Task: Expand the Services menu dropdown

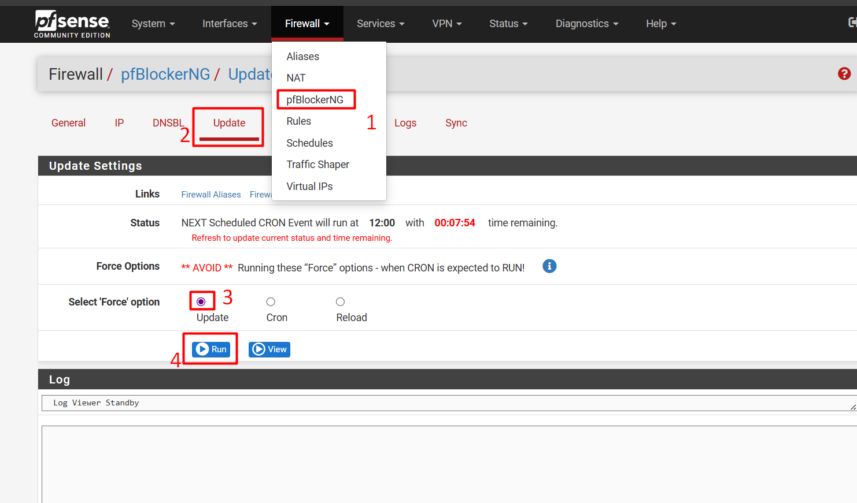Action: (381, 24)
